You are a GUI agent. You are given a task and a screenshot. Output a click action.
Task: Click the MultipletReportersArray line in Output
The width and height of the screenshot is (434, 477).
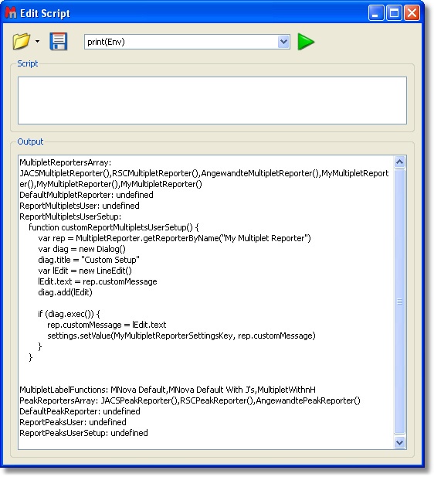pyautogui.click(x=66, y=162)
